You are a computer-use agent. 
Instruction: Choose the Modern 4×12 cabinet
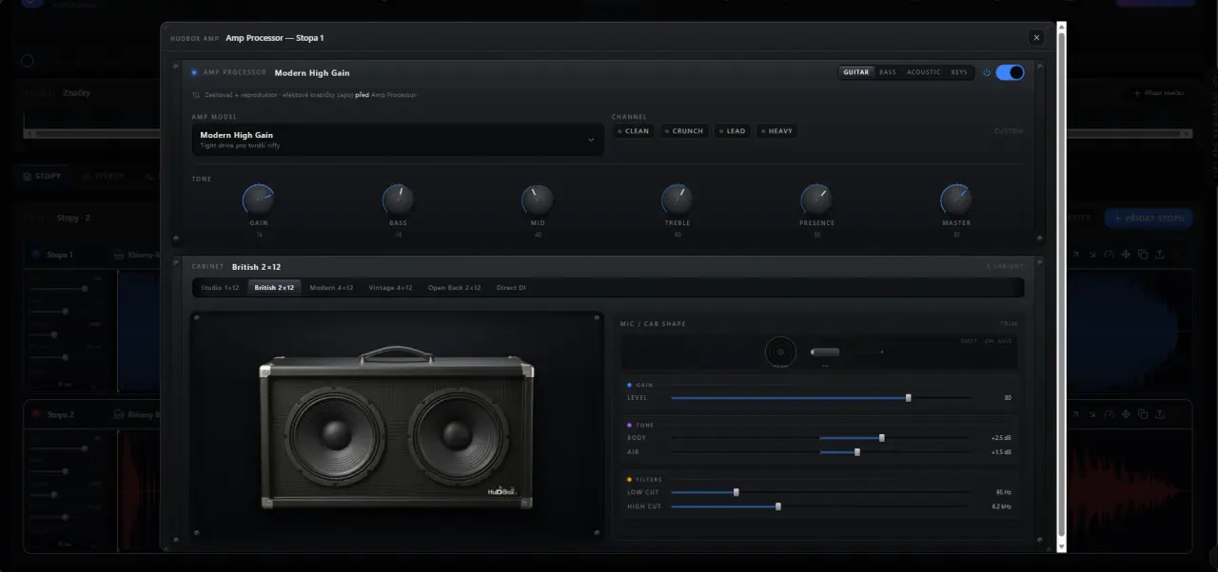pyautogui.click(x=331, y=287)
